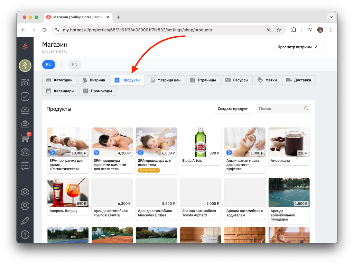Open new browser tab with plus
Viewport: 354px width, 265px height.
pyautogui.click(x=118, y=17)
